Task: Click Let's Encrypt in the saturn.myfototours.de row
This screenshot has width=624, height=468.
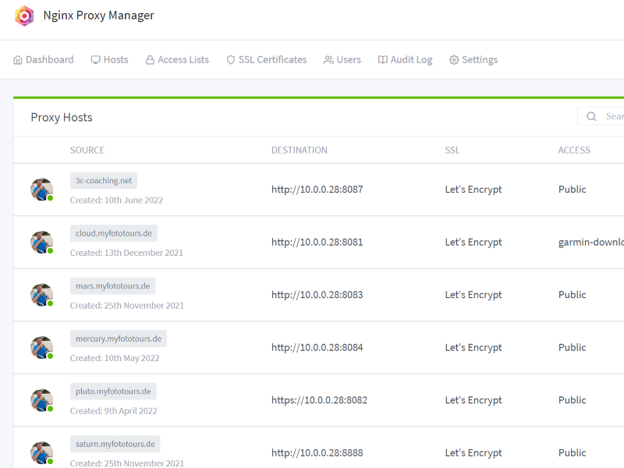Action: tap(473, 453)
